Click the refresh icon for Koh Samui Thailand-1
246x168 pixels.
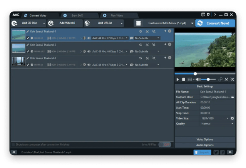[141, 32]
